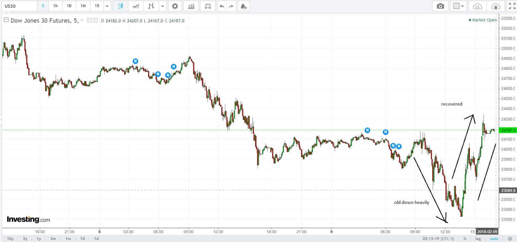The width and height of the screenshot is (517, 242).
Task: Click current price label 24187.0 on scale
Action: 508,130
